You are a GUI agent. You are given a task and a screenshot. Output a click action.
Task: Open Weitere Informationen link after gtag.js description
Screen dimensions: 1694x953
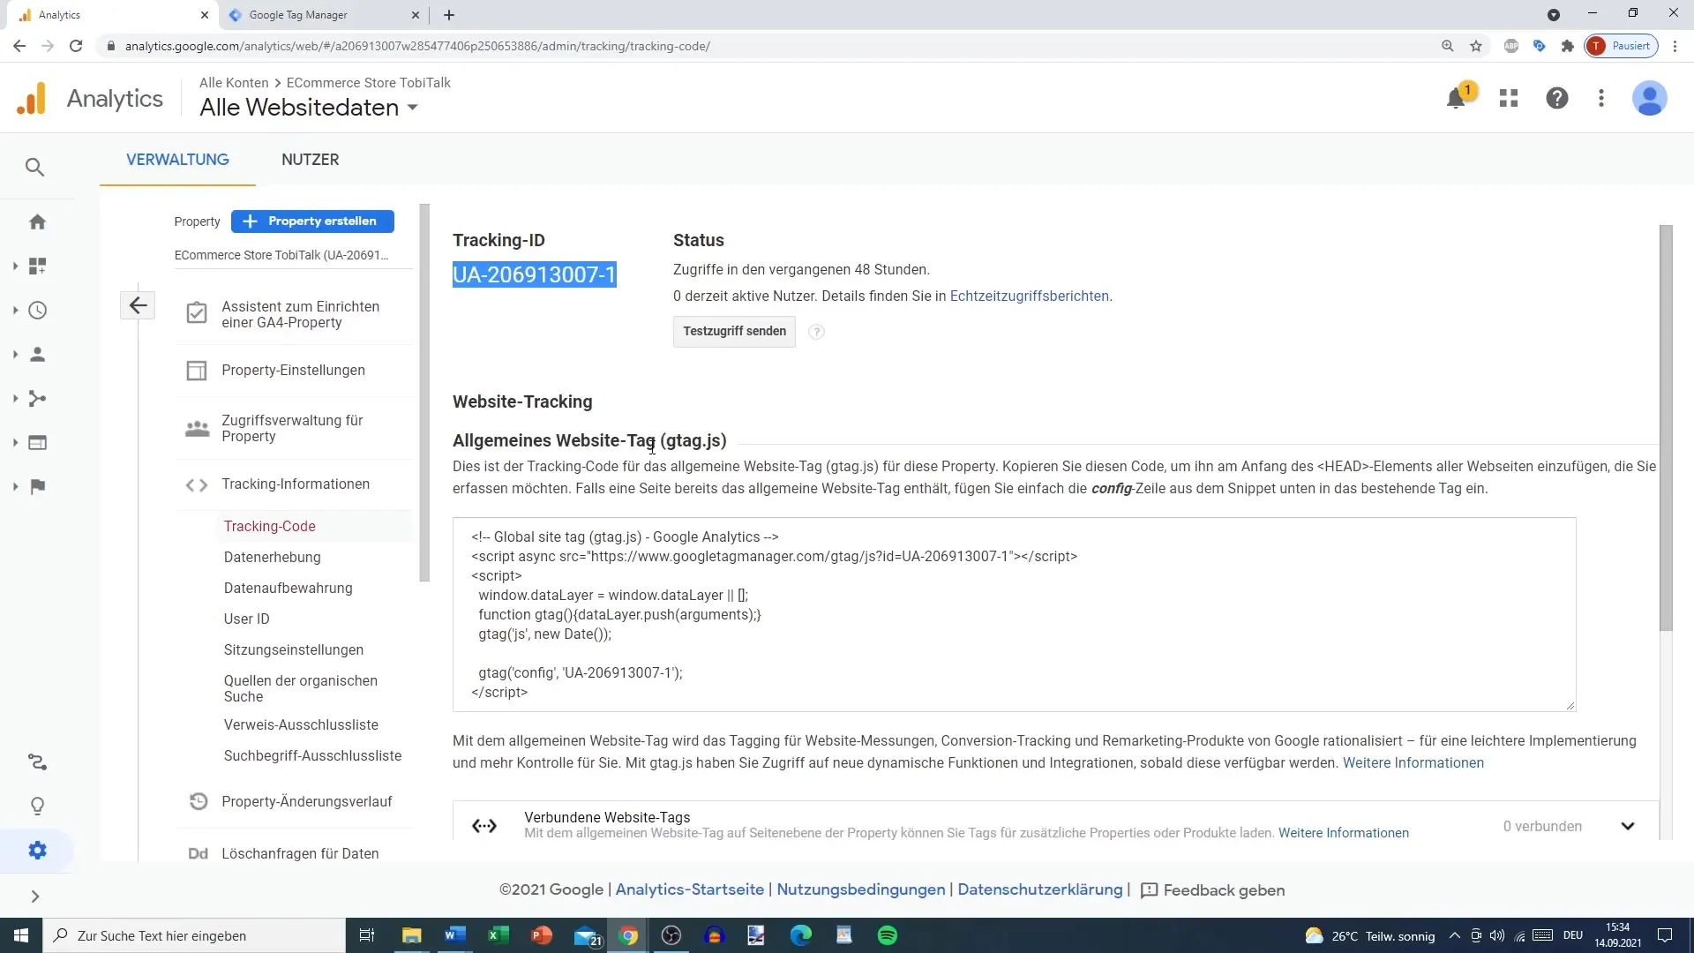click(1413, 762)
